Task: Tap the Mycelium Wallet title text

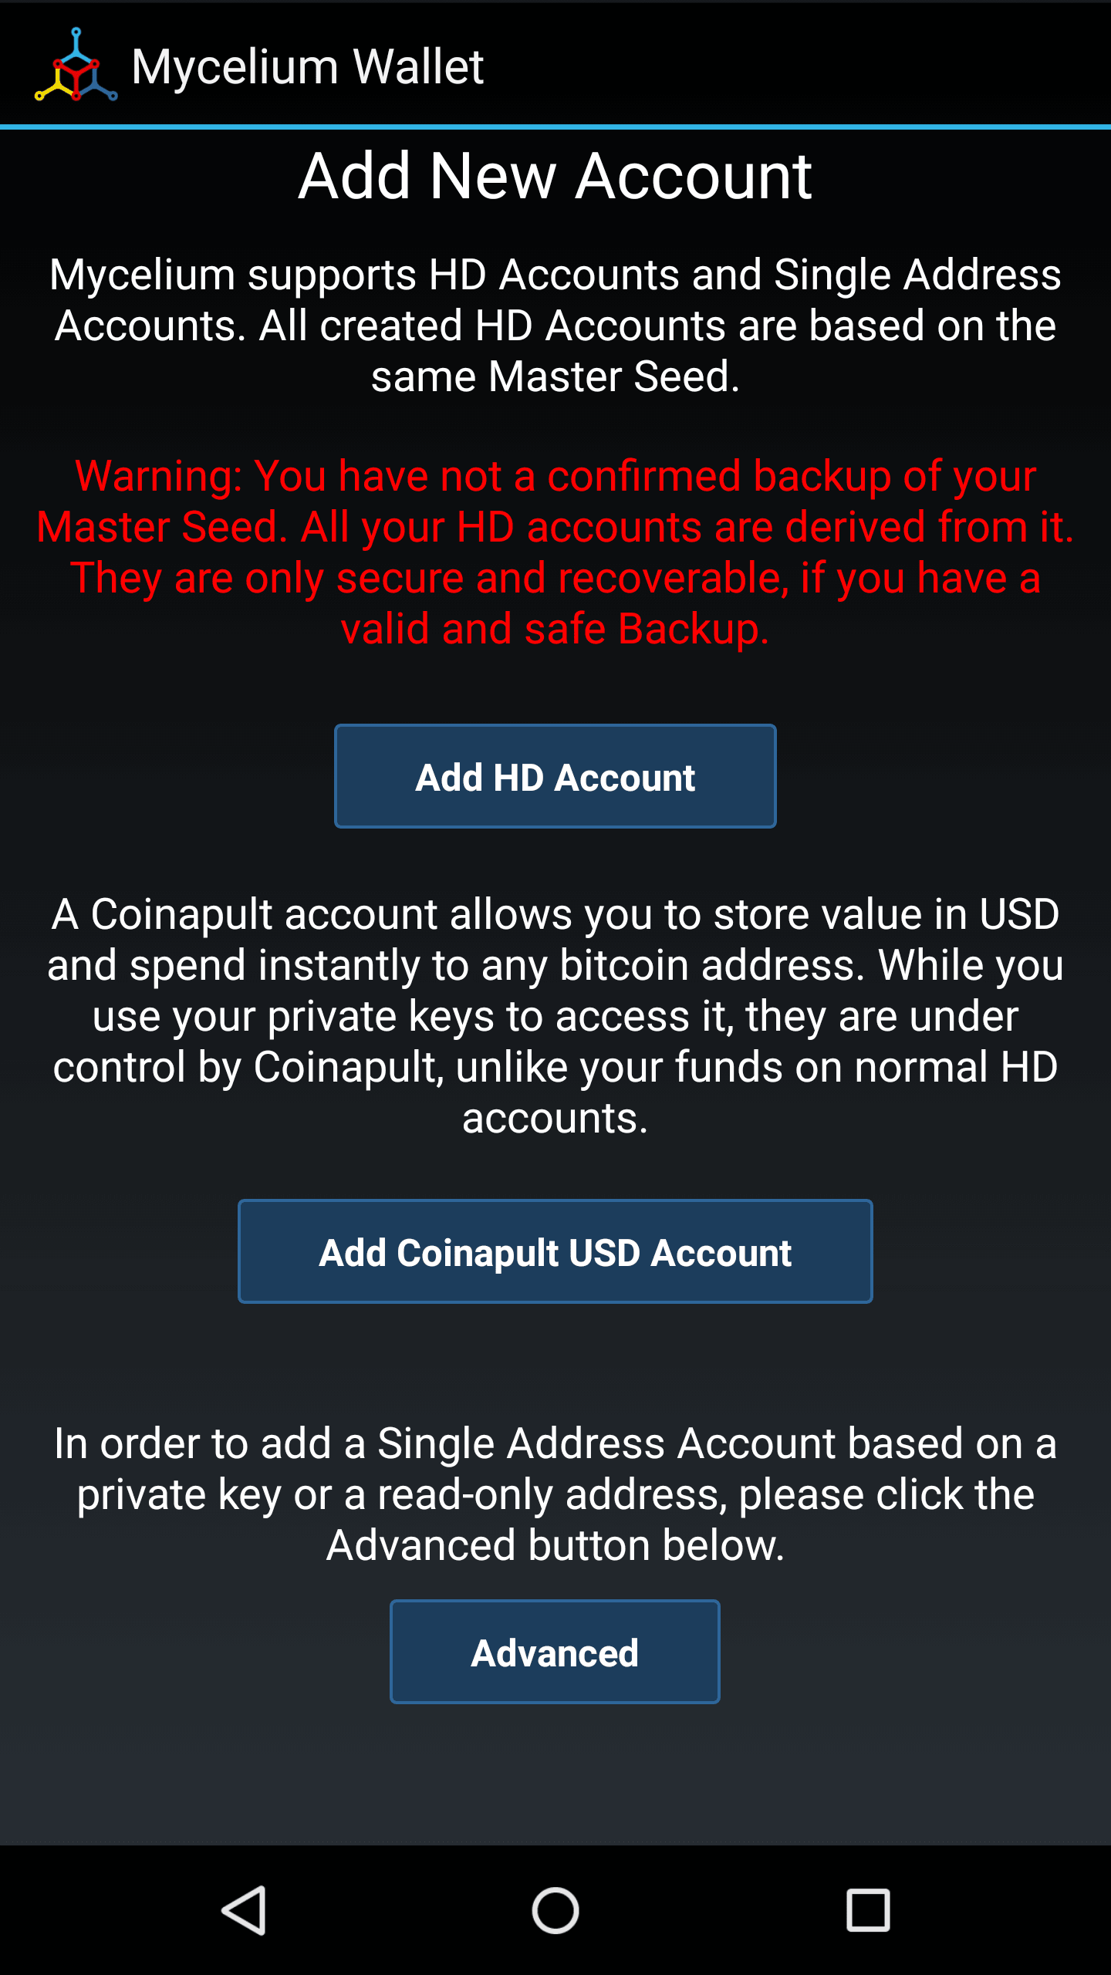Action: click(x=307, y=66)
